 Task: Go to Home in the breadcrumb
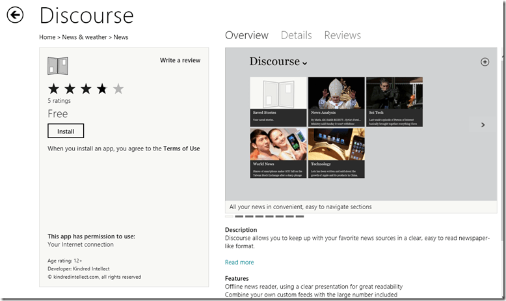tap(47, 37)
